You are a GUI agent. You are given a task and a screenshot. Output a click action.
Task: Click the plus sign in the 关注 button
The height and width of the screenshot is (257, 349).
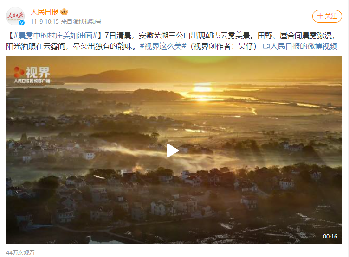pyautogui.click(x=320, y=16)
